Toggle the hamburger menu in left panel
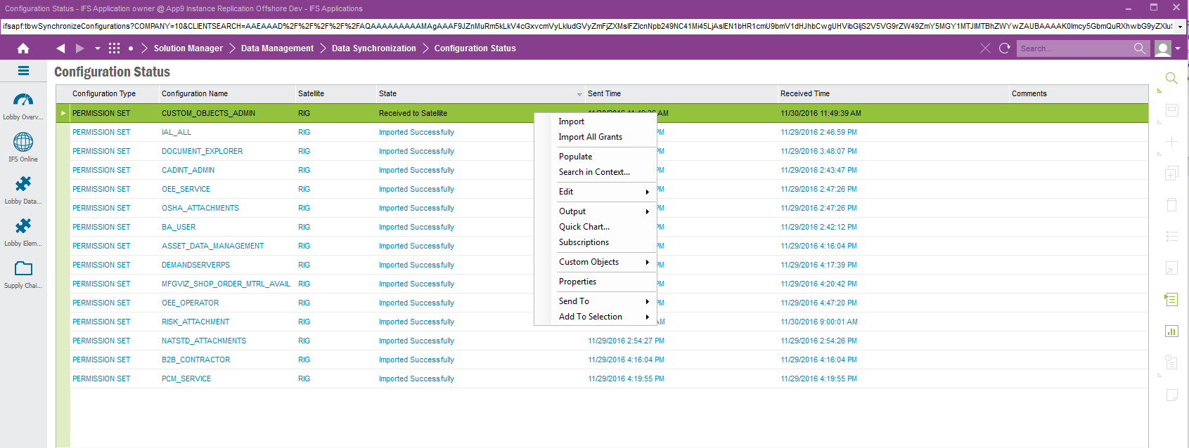 [23, 71]
